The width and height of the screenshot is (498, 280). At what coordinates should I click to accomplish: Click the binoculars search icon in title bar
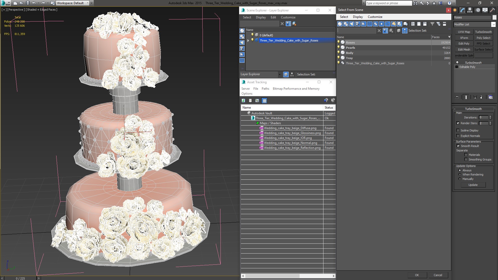pos(415,3)
